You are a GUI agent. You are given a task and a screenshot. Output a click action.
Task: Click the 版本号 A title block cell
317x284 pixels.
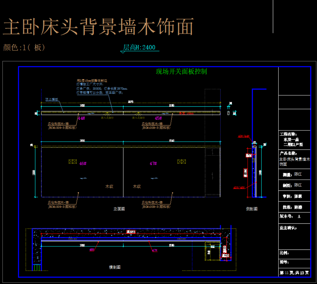coord(294,216)
